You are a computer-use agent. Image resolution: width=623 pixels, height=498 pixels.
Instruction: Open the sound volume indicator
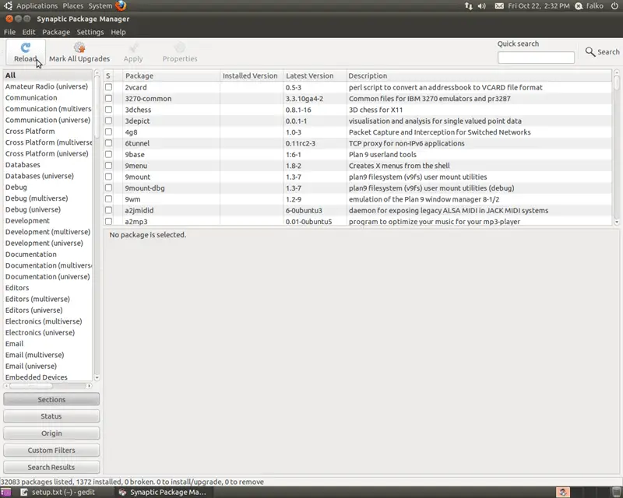pyautogui.click(x=481, y=6)
